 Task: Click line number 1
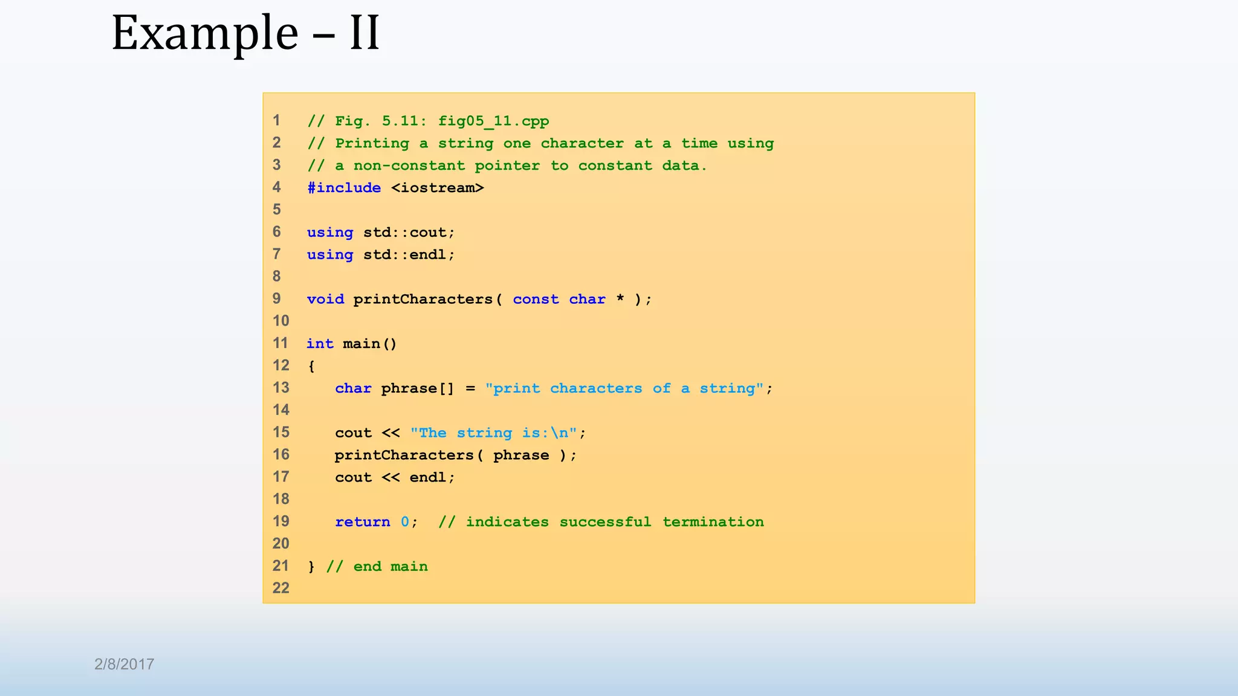click(x=276, y=120)
